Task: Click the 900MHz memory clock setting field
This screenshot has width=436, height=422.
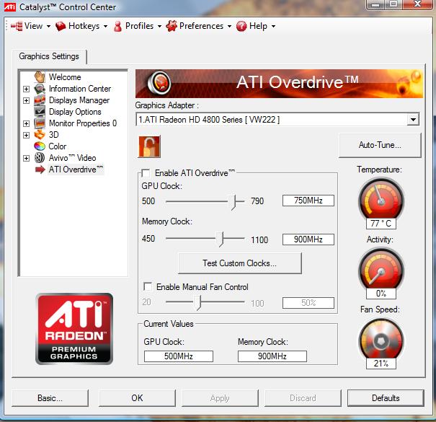Action: [x=308, y=239]
